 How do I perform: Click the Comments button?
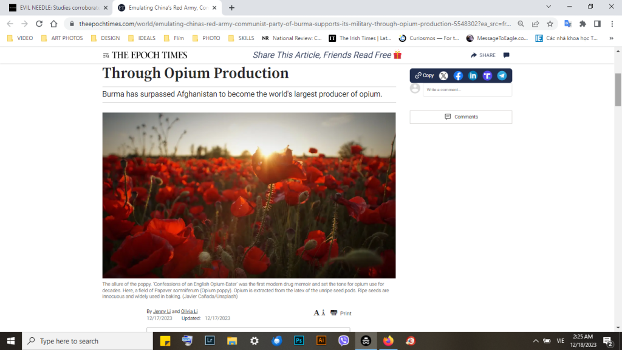pos(460,117)
